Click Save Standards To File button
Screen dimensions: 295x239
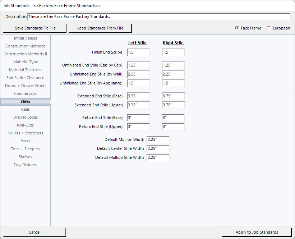coord(35,28)
